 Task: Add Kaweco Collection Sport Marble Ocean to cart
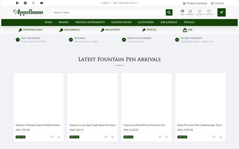[x=21, y=137]
